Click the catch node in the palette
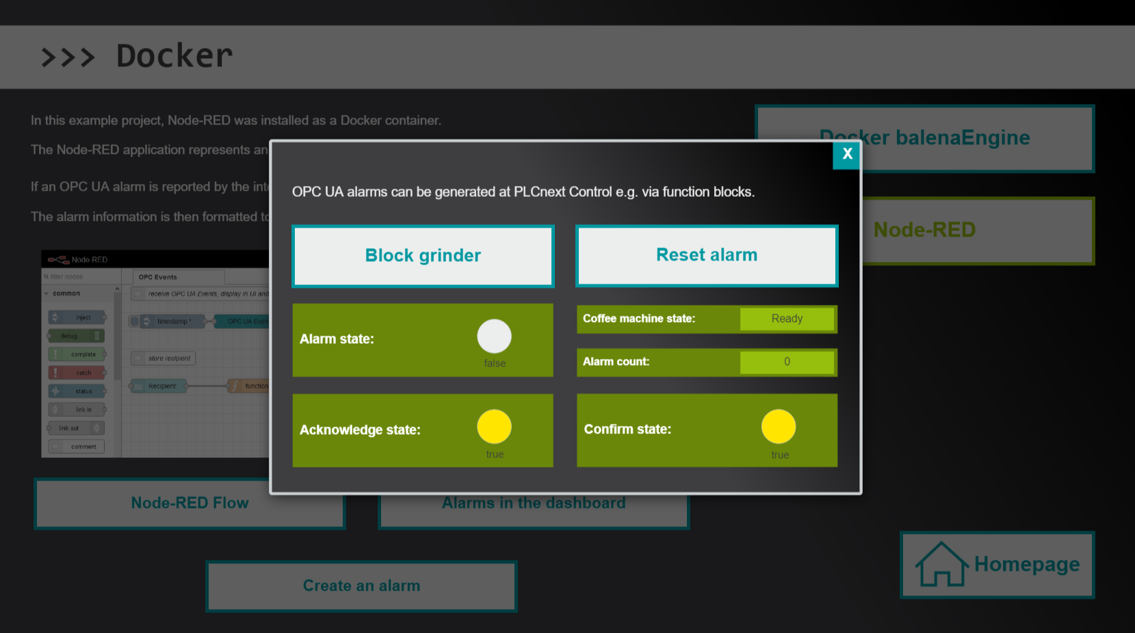The height and width of the screenshot is (633, 1135). pyautogui.click(x=77, y=373)
